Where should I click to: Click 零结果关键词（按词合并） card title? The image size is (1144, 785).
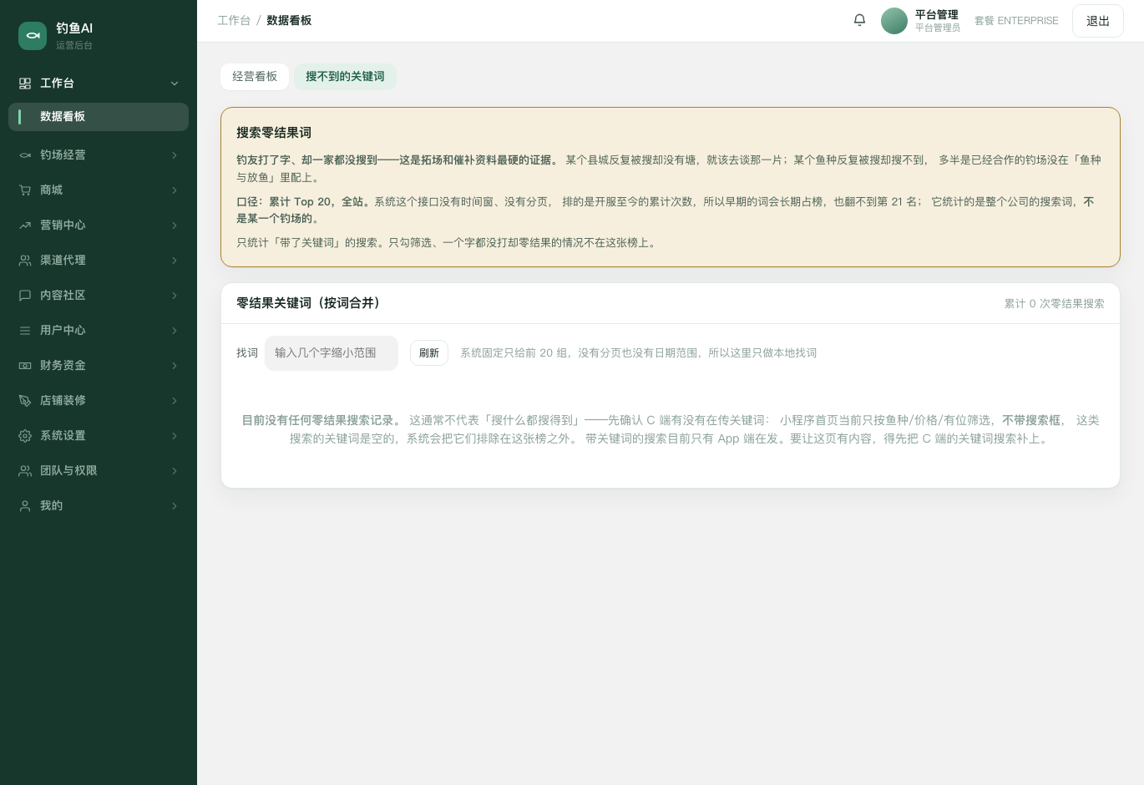click(x=311, y=303)
